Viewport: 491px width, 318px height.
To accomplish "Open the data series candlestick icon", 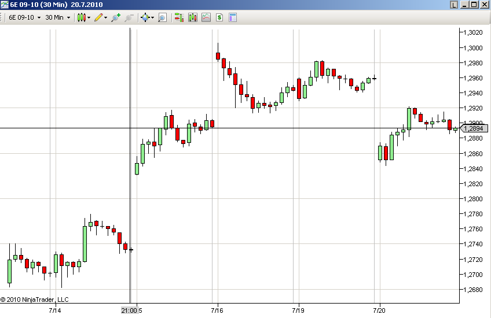I will tap(193, 17).
